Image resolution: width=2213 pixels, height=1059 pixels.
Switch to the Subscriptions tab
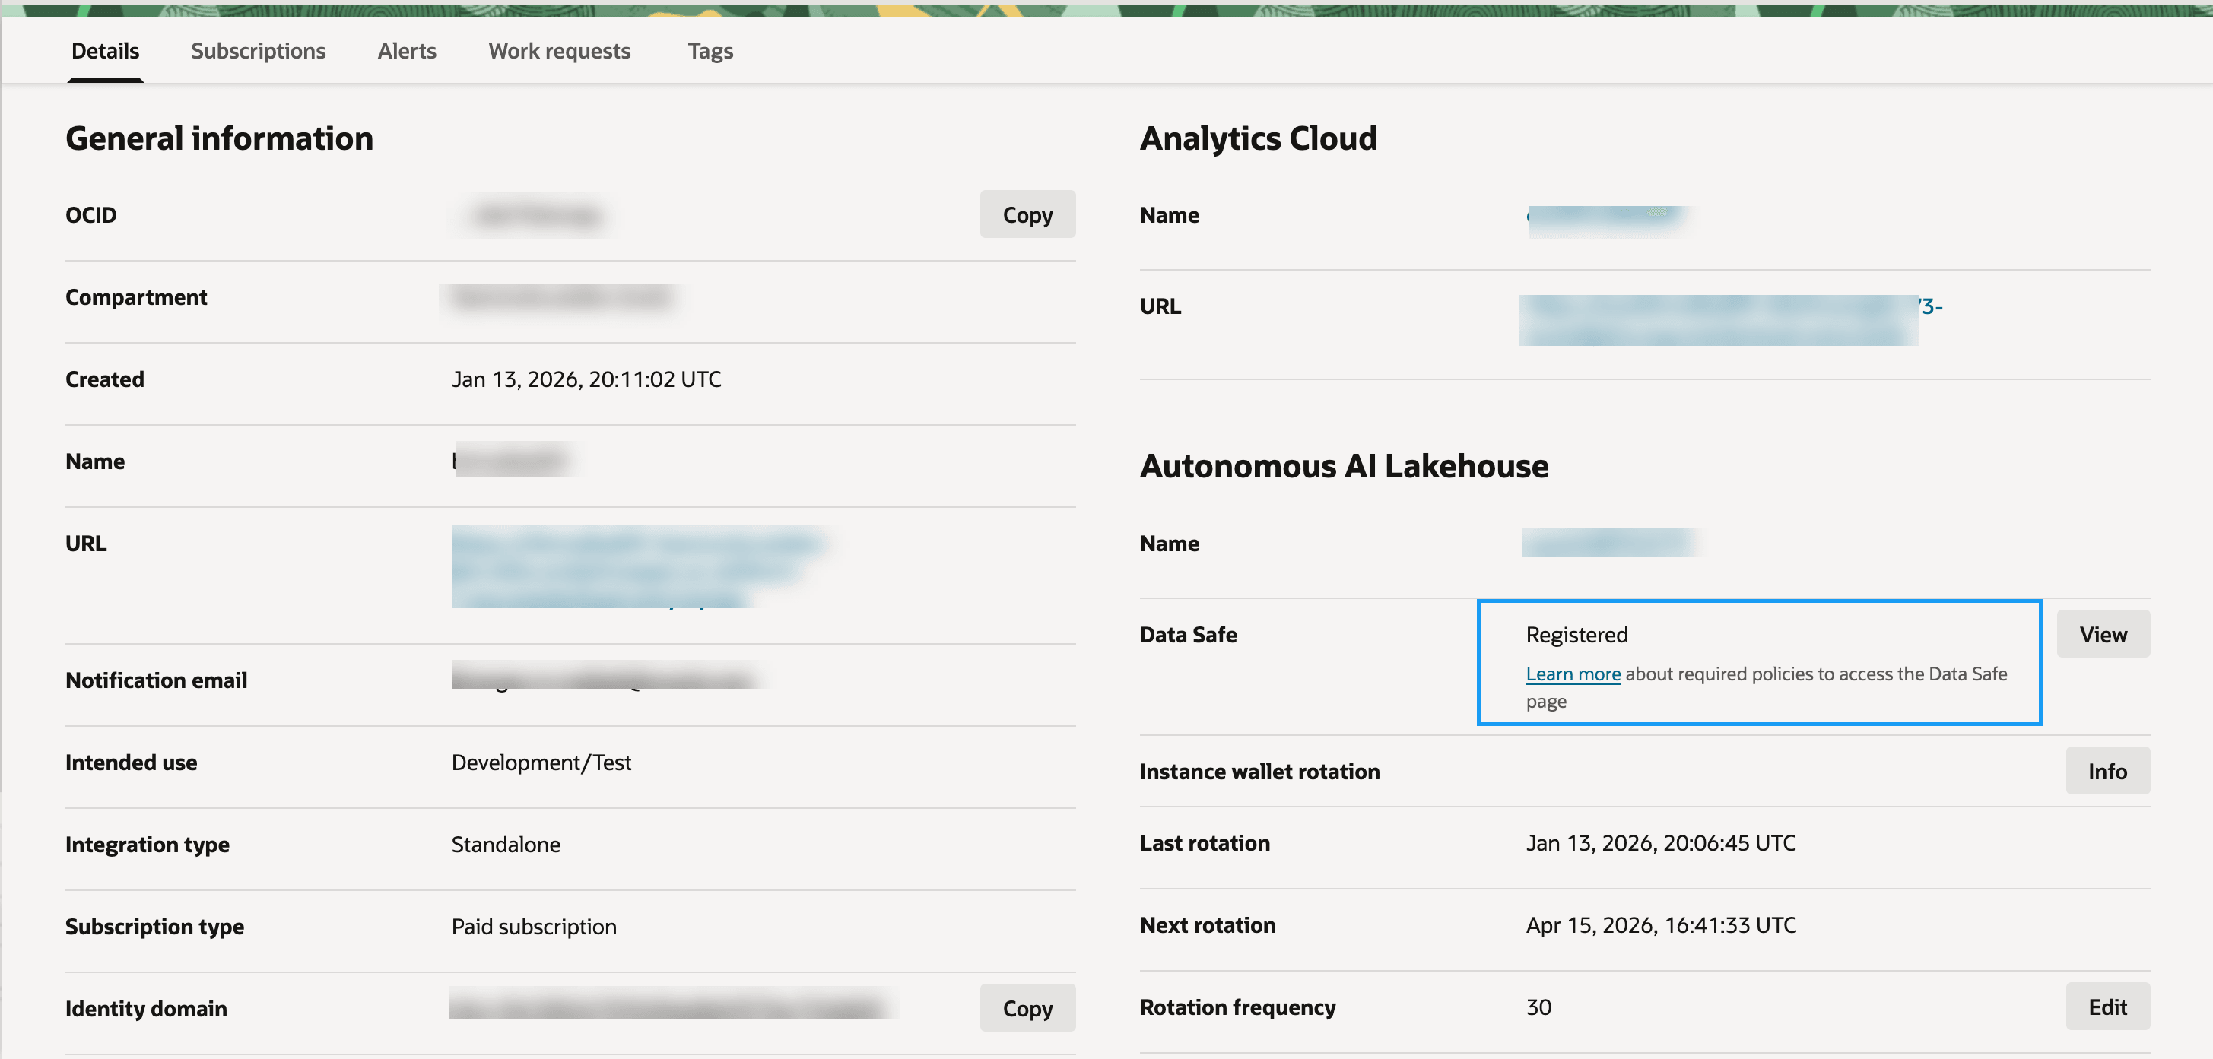click(258, 51)
